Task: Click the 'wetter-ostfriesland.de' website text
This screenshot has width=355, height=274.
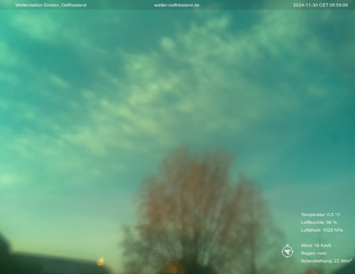Action: 177,5
